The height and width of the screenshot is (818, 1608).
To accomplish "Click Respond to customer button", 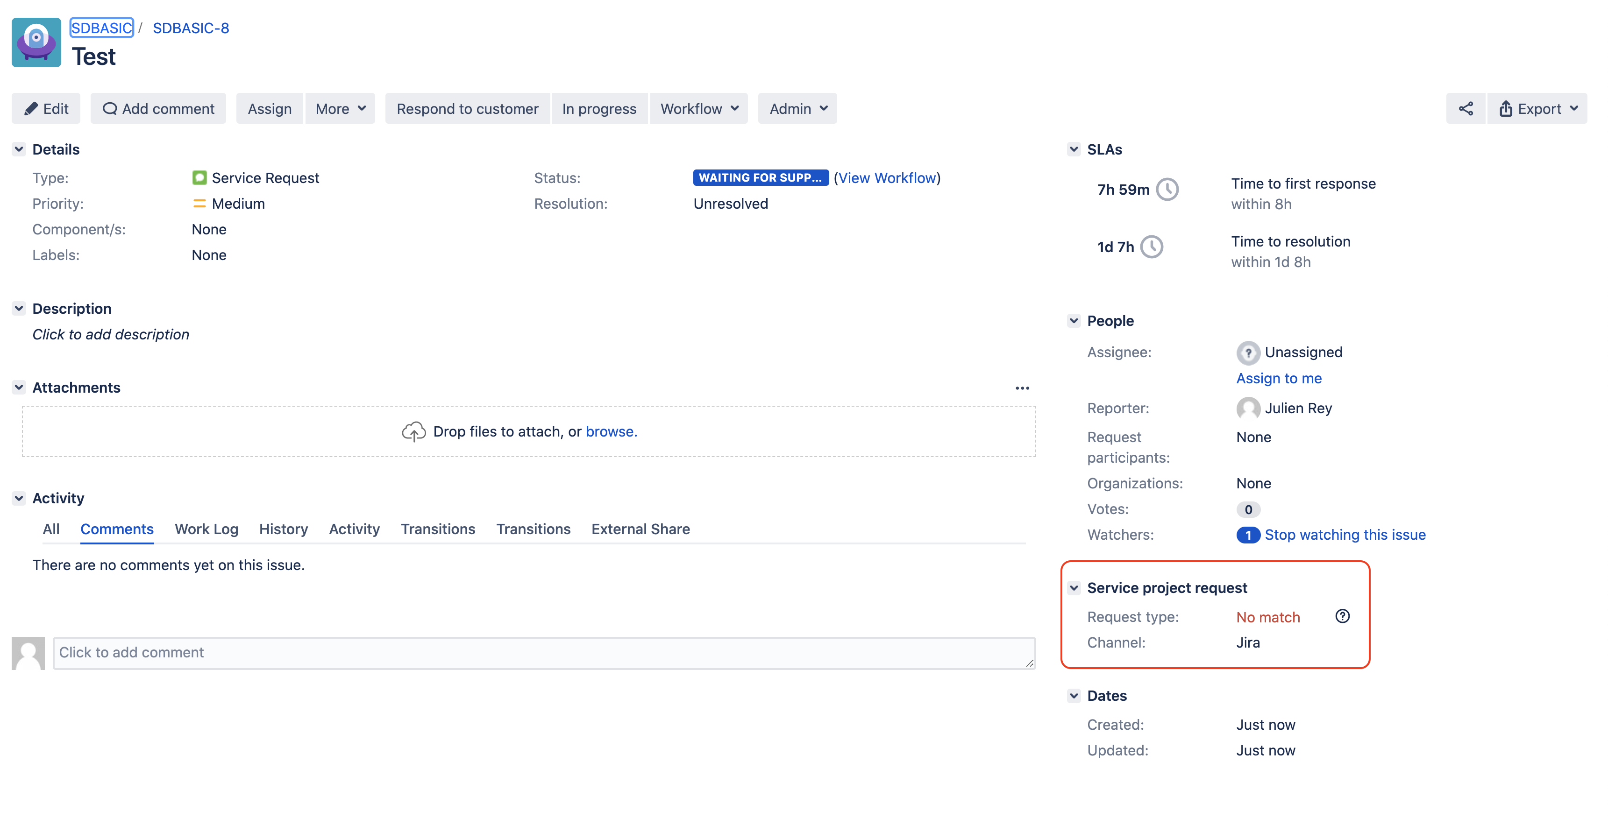I will point(467,109).
